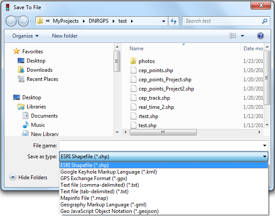Screen dimensions: 275x216
Task: Expand the arrow after MyProjects breadcrumb
Action: [x=84, y=21]
